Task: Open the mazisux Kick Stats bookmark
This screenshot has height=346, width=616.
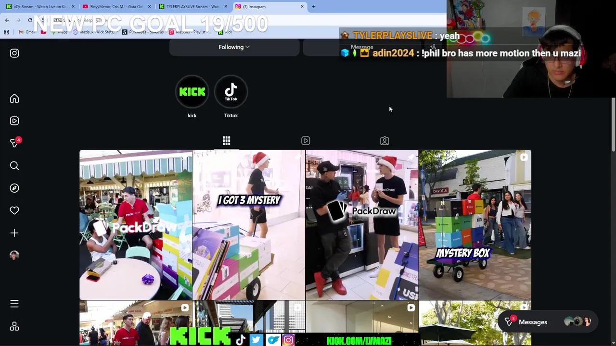Action: [94, 32]
